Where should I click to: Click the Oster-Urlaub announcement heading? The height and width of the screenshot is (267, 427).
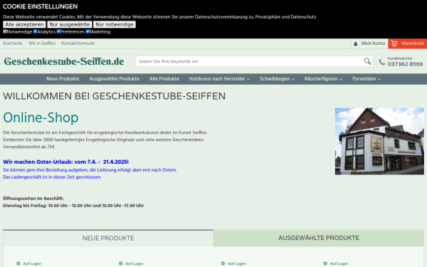pyautogui.click(x=65, y=162)
